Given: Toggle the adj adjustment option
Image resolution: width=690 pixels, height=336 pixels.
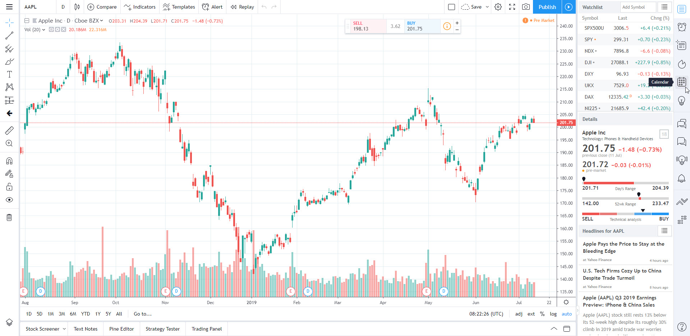Looking at the screenshot, I should click(519, 314).
